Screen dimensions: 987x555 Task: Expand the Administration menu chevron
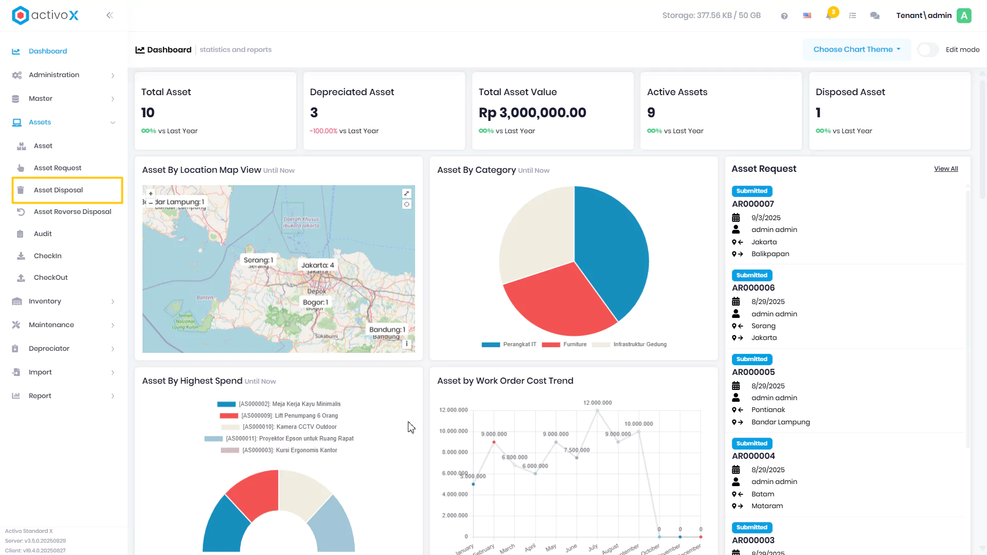(113, 76)
